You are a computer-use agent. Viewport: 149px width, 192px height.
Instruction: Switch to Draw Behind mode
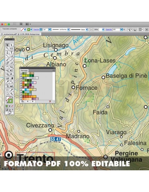click(9, 109)
